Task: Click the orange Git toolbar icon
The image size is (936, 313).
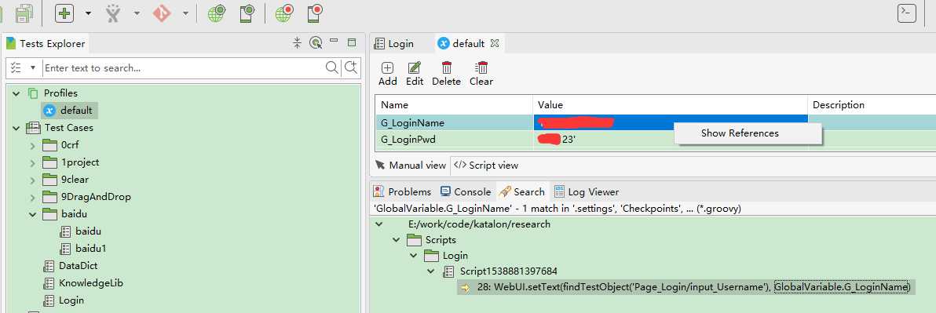Action: click(x=161, y=13)
